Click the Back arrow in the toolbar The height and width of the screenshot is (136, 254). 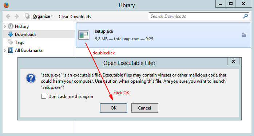coord(8,16)
